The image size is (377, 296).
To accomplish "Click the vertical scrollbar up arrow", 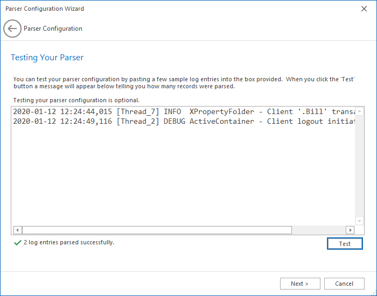I will click(x=360, y=112).
